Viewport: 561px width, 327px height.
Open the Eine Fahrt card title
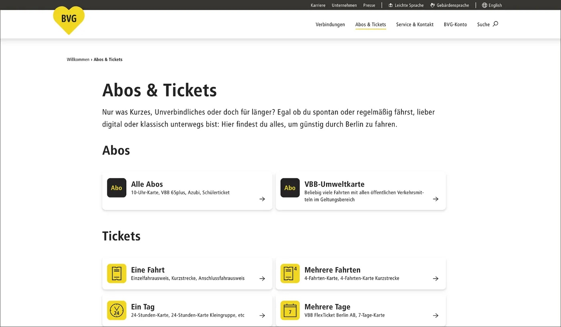coord(148,270)
